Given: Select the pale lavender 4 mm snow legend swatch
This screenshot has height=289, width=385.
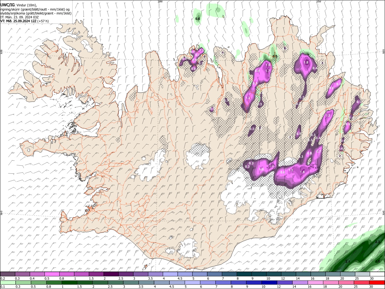Looking at the screenshot, I should [x=170, y=274].
